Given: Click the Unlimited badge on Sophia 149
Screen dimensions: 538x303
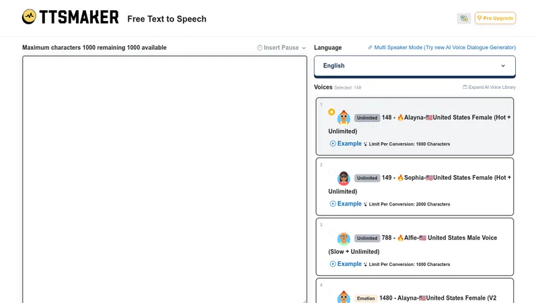Looking at the screenshot, I should click(x=367, y=178).
